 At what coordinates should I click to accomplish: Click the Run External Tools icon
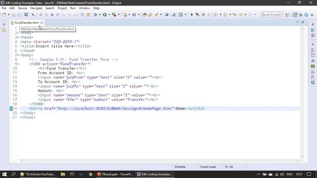[x=114, y=14]
